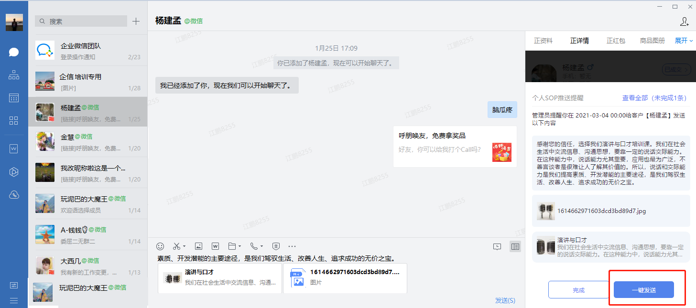
Task: Click the plus icon beside search box
Action: pos(136,21)
